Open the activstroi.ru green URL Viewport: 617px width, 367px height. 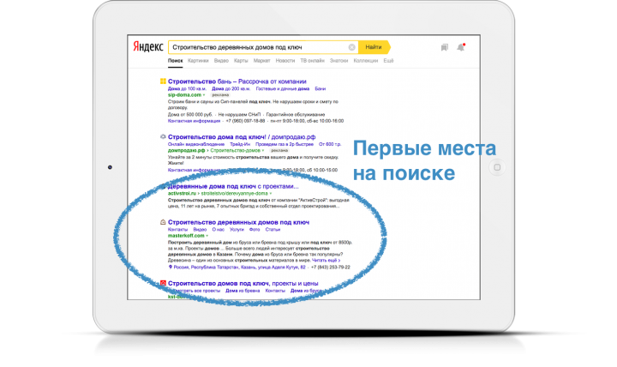pyautogui.click(x=182, y=193)
